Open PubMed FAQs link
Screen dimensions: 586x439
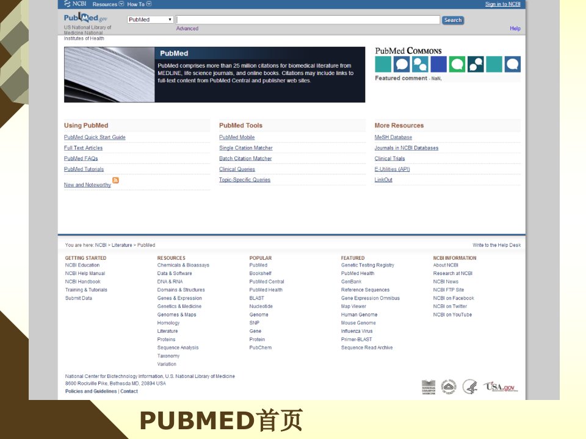coord(81,159)
